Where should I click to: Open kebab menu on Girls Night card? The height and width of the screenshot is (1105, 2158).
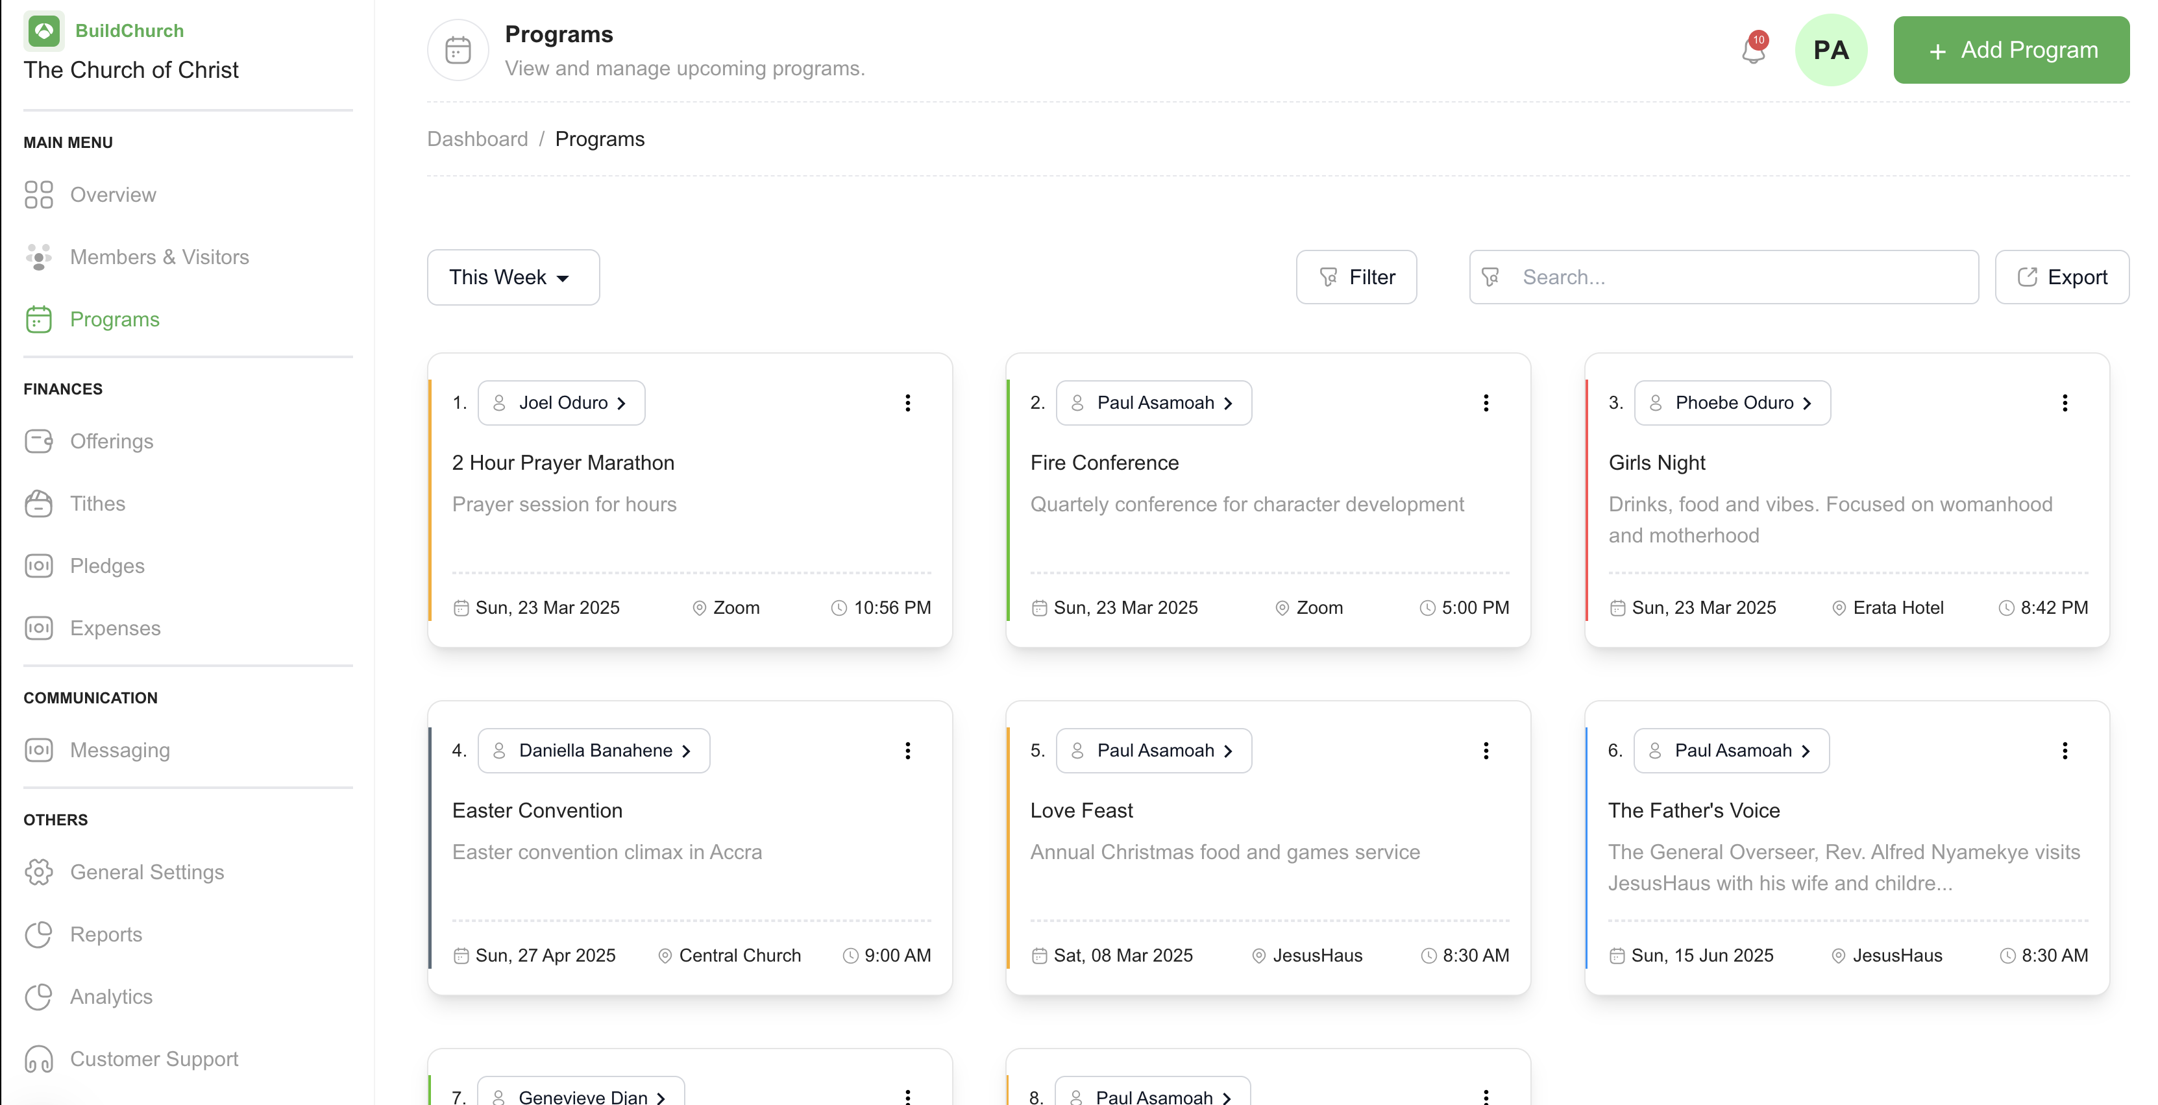tap(2064, 403)
